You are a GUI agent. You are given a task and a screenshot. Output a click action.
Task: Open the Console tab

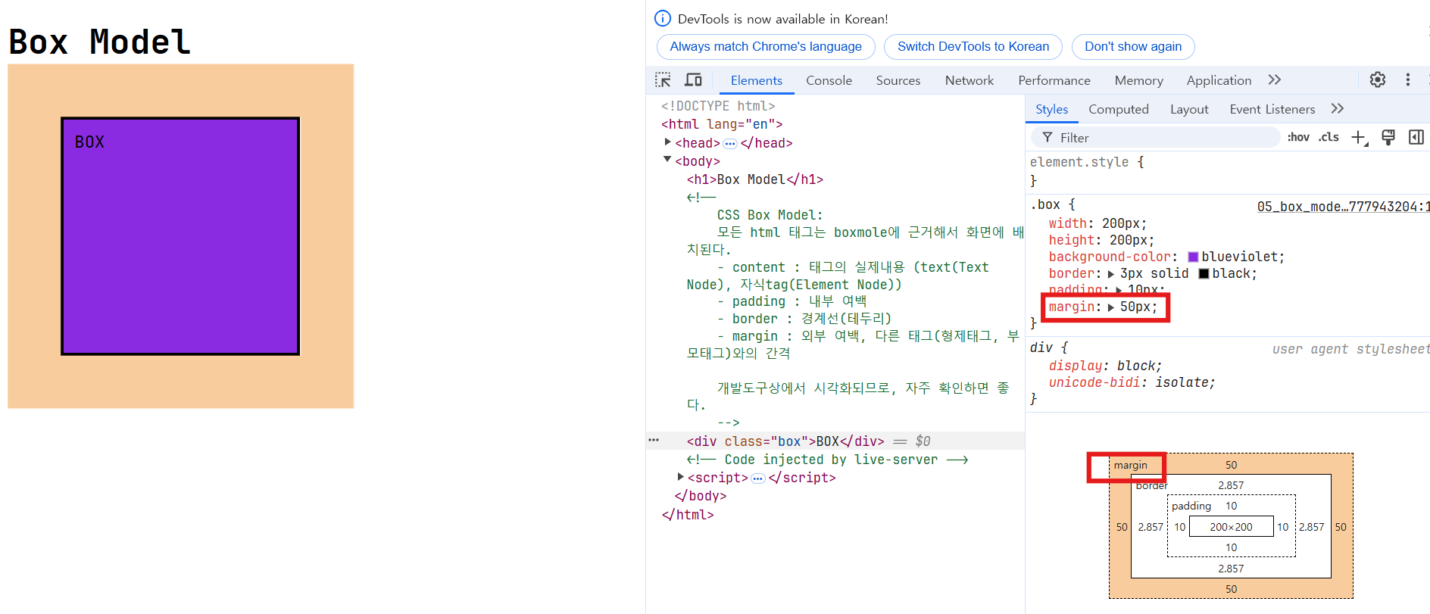829,80
